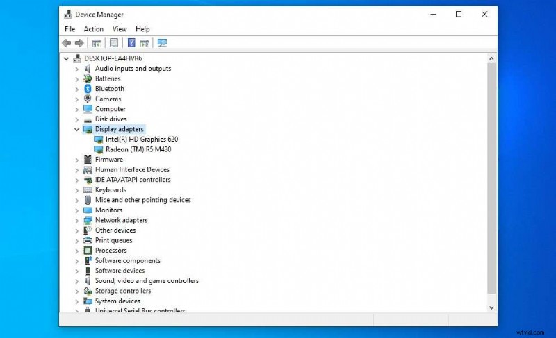The image size is (556, 338).
Task: Collapse the DESKTOP-EA4HVR6 root node
Action: (x=67, y=58)
